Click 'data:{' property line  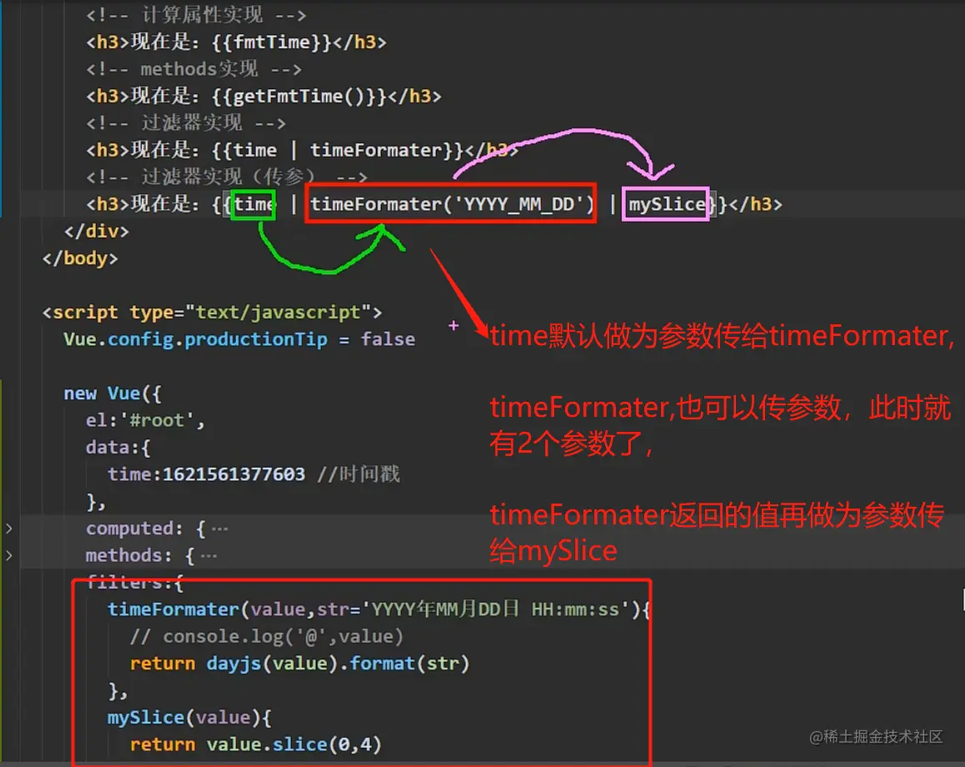pos(117,448)
